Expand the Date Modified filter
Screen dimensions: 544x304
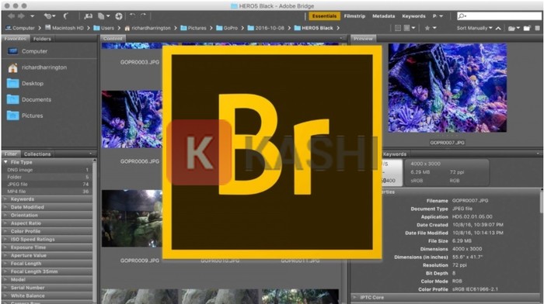click(47, 207)
